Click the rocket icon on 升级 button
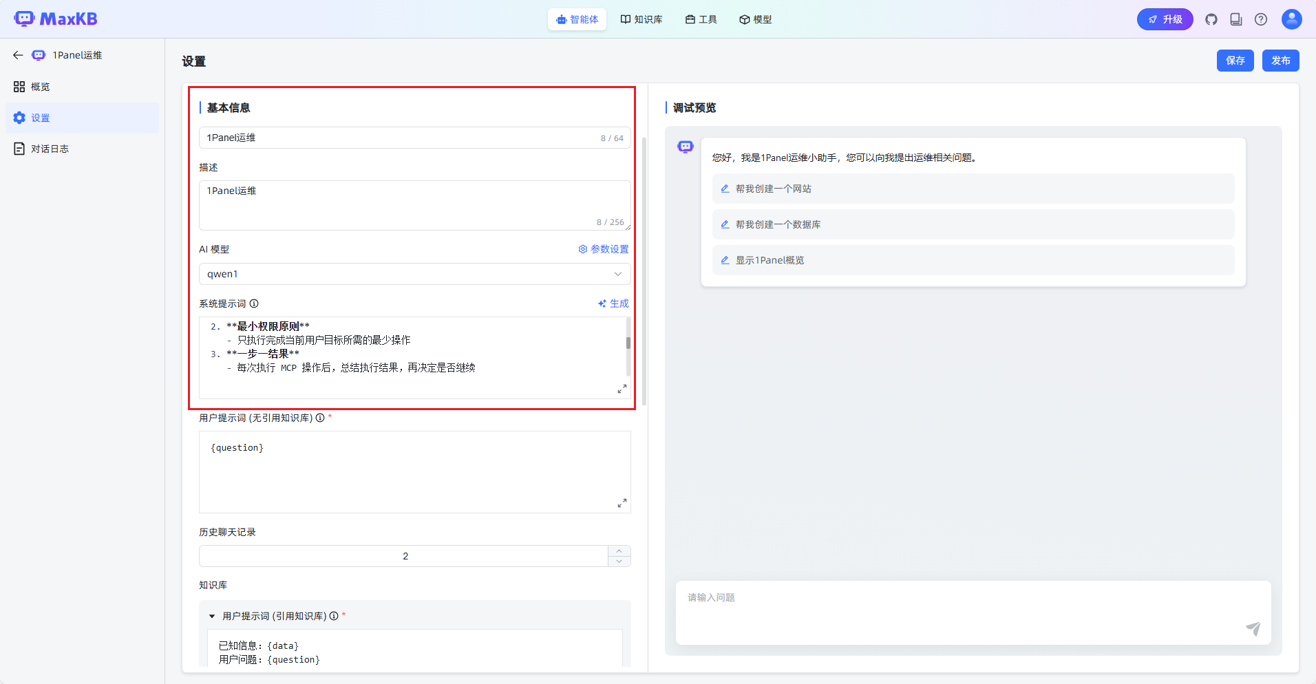The image size is (1316, 684). click(x=1153, y=19)
